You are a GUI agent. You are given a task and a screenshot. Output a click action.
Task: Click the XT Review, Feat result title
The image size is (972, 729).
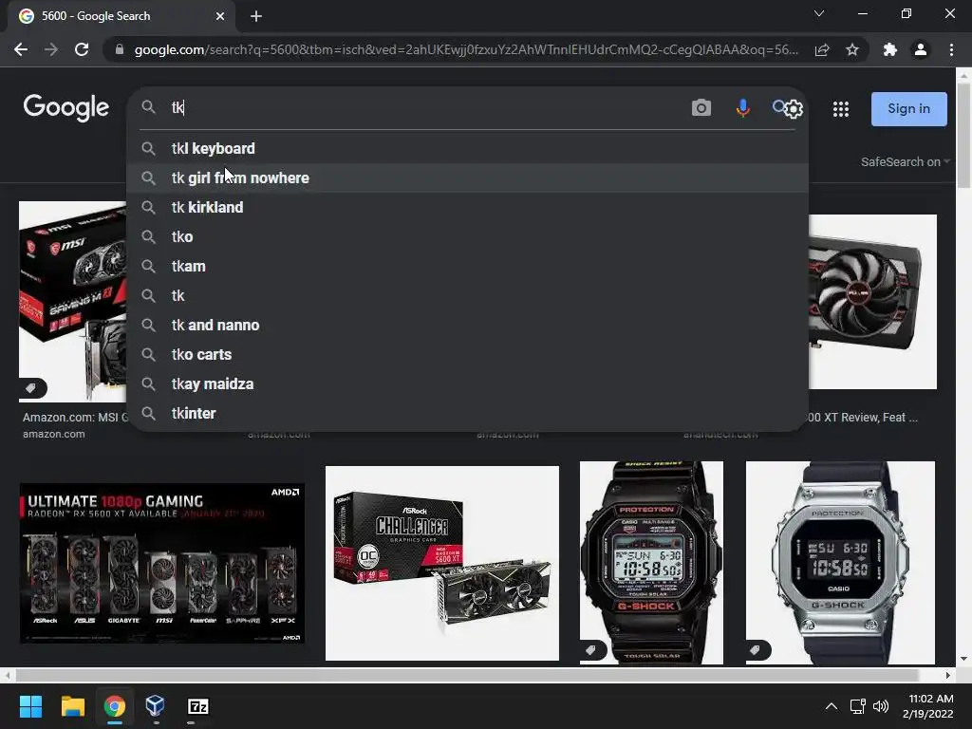click(863, 418)
